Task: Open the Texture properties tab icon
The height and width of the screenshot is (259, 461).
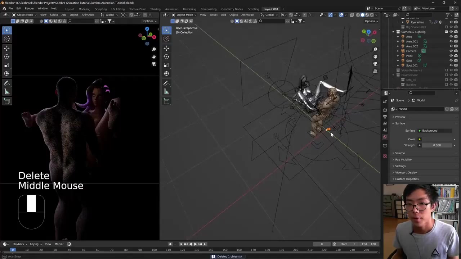Action: pyautogui.click(x=385, y=156)
